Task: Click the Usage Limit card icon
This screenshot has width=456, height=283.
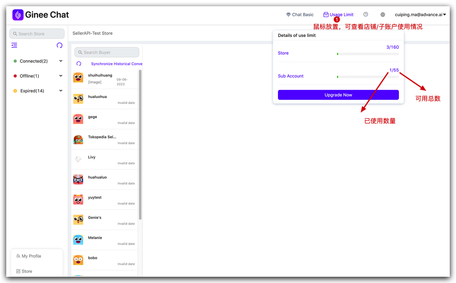Action: pos(326,14)
